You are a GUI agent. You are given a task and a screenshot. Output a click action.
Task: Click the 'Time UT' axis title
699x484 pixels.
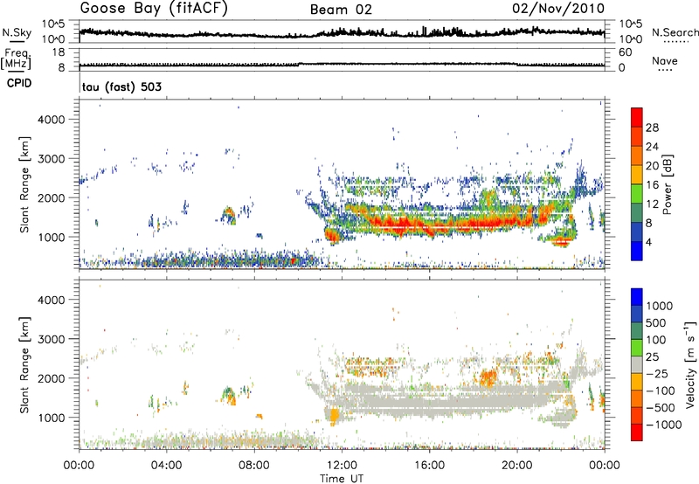point(342,479)
